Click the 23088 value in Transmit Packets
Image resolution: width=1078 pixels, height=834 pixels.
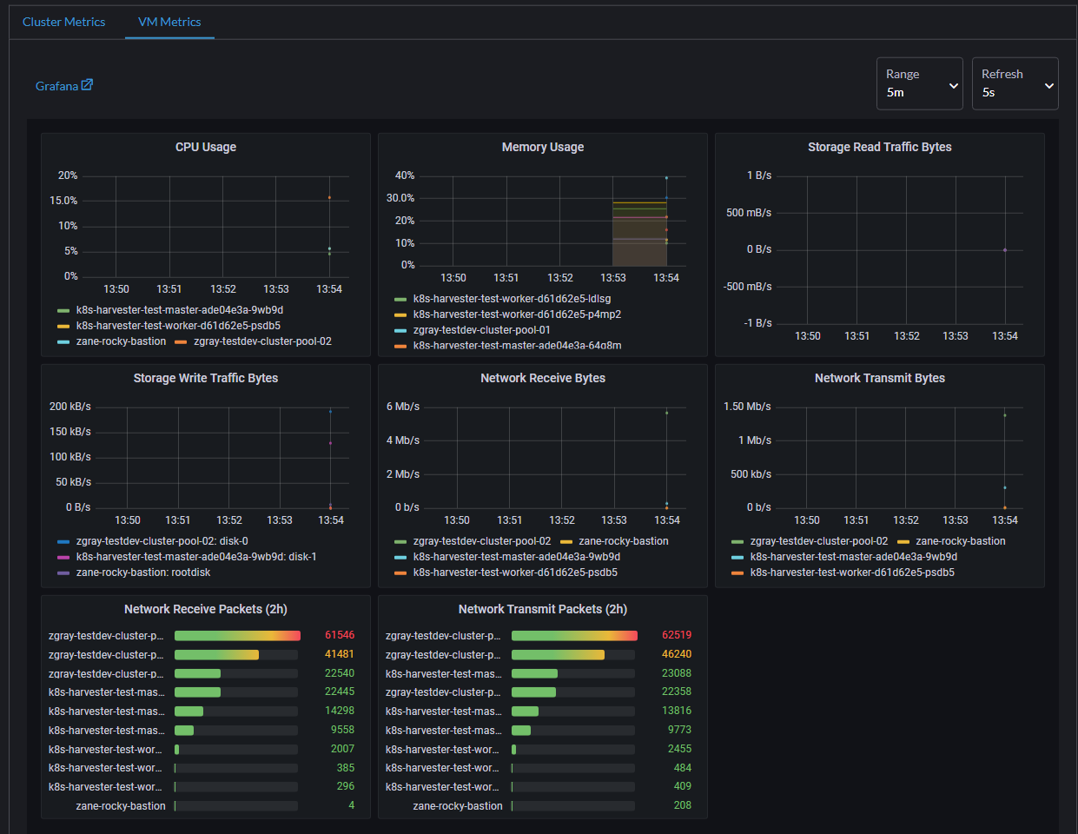pyautogui.click(x=677, y=673)
